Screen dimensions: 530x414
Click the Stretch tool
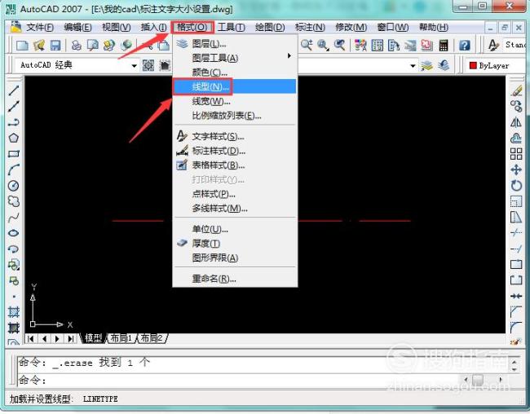516,218
